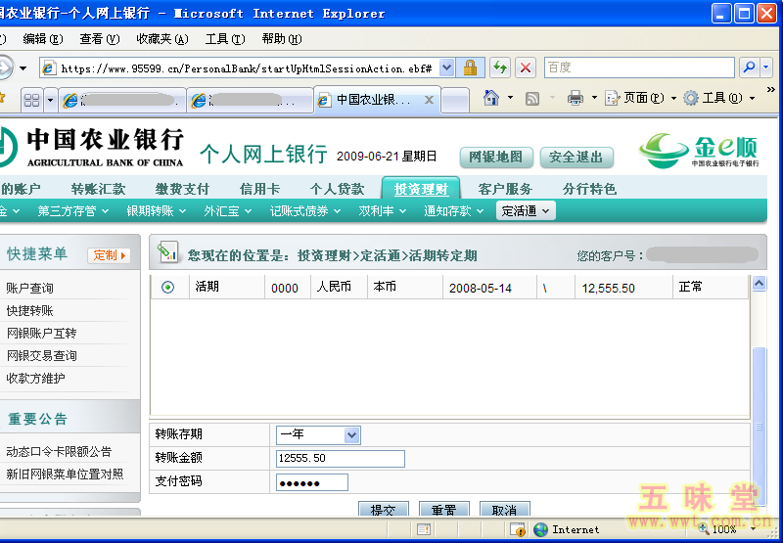Screen dimensions: 783x543
Task: Open the 转账汇款 navigation tab
Action: (x=98, y=189)
